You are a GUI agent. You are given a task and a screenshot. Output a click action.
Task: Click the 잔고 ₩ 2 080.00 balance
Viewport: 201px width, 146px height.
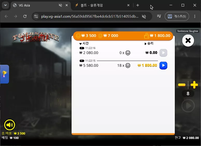(187, 138)
